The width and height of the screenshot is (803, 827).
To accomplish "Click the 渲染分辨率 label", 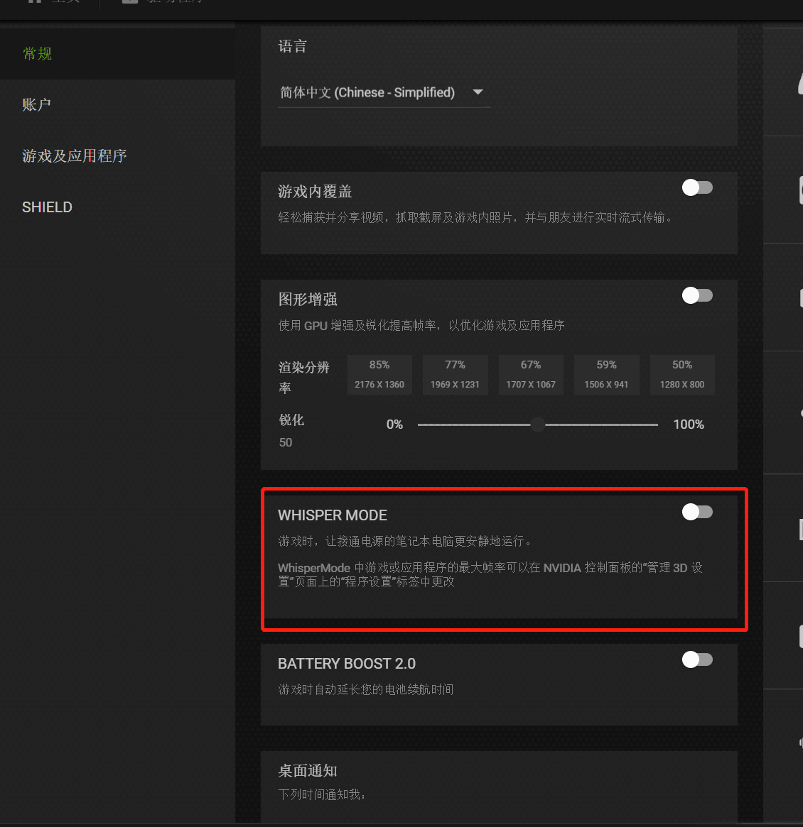I will click(x=304, y=378).
